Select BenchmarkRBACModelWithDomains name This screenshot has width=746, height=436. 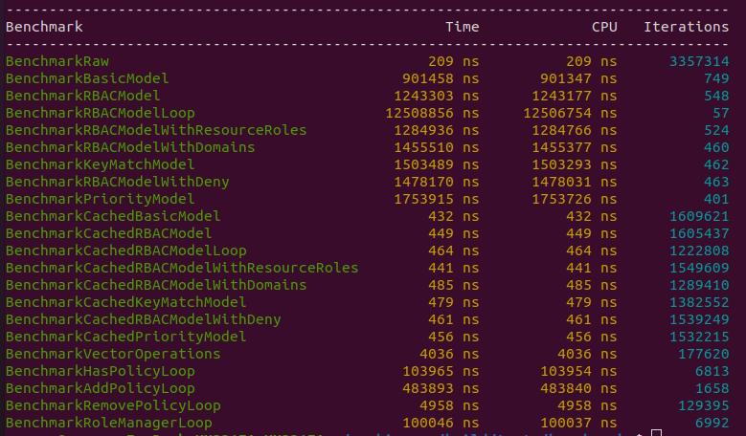click(130, 147)
